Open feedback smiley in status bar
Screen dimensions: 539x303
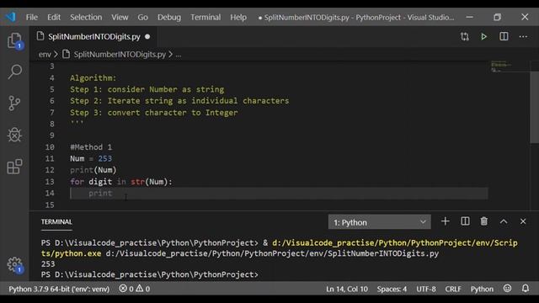[x=507, y=289]
